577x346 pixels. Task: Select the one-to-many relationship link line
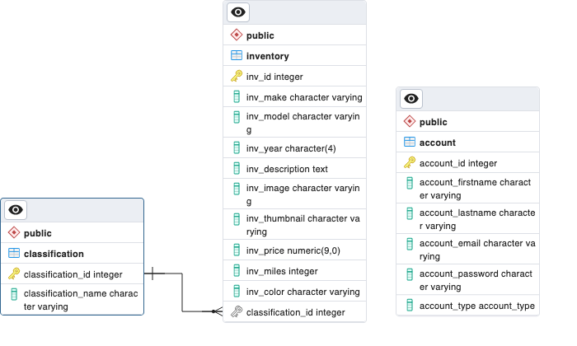182,292
